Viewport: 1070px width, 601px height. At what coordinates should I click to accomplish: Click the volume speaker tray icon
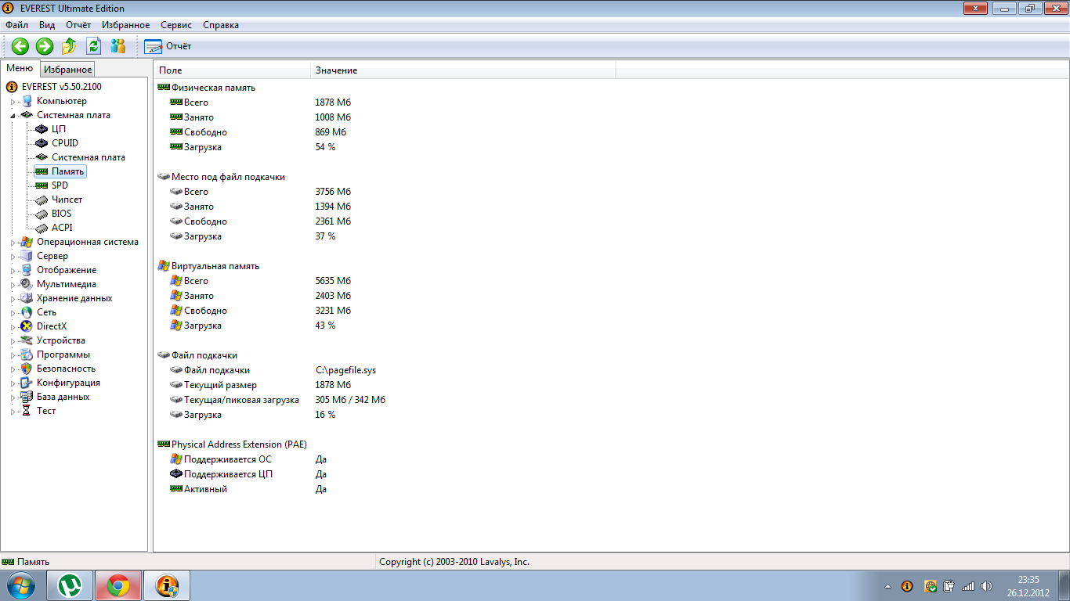[986, 585]
